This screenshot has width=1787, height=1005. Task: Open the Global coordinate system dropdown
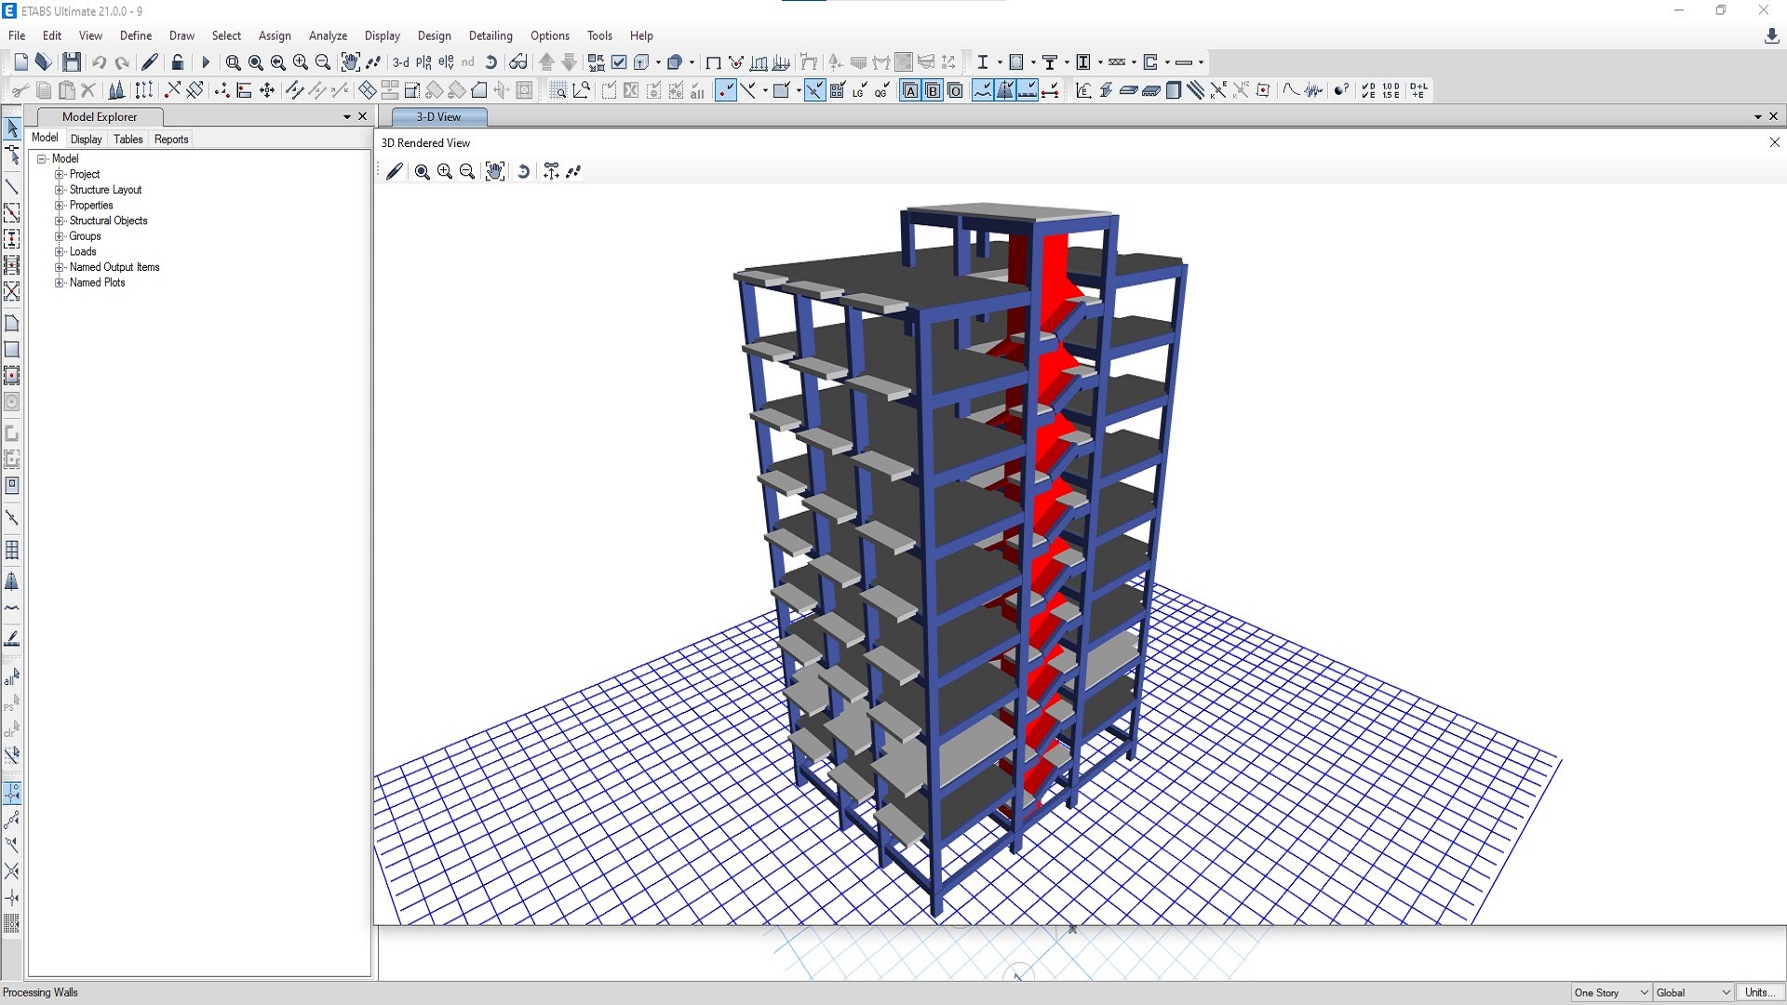point(1727,993)
